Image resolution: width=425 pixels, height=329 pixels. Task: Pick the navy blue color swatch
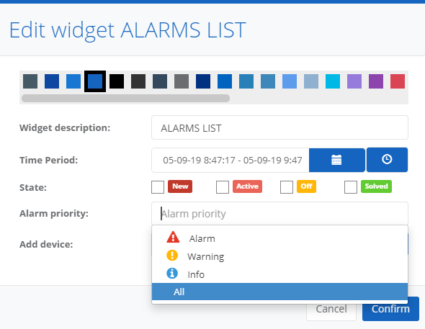coord(203,81)
